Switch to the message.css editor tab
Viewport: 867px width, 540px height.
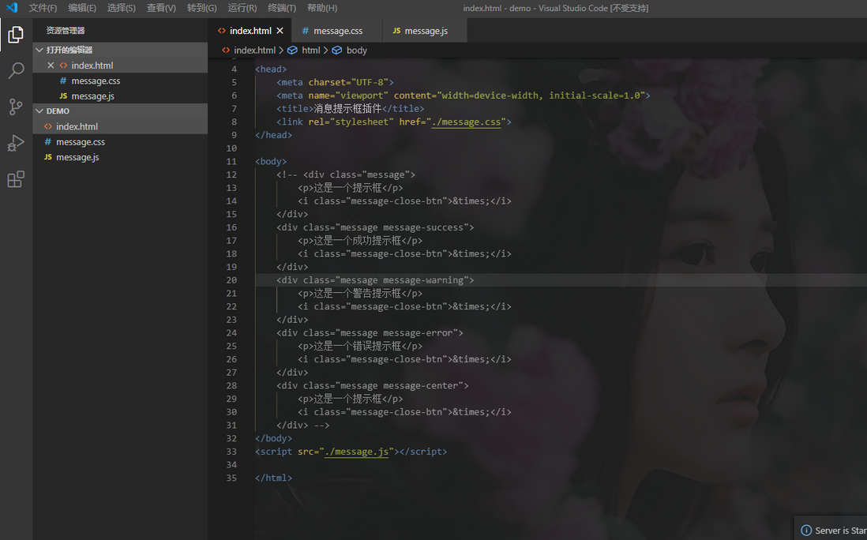336,31
